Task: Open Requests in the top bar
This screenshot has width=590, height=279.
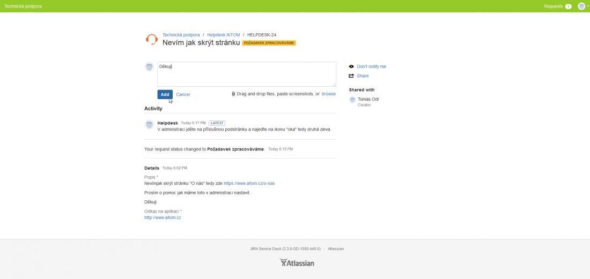Action: pyautogui.click(x=553, y=6)
